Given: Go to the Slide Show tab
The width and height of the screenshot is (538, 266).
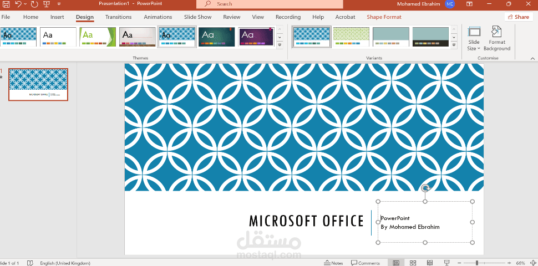Looking at the screenshot, I should [197, 17].
